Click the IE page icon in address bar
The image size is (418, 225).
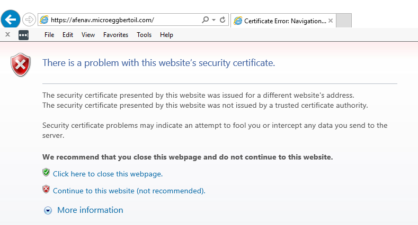[x=44, y=20]
